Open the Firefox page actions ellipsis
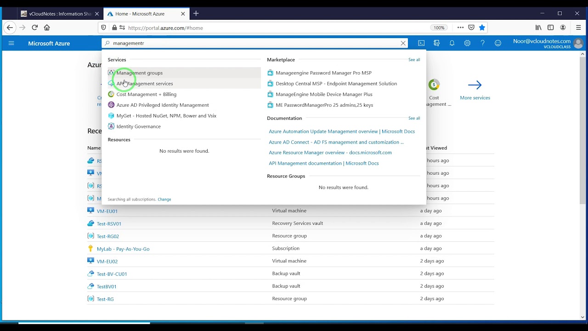 [x=460, y=28]
